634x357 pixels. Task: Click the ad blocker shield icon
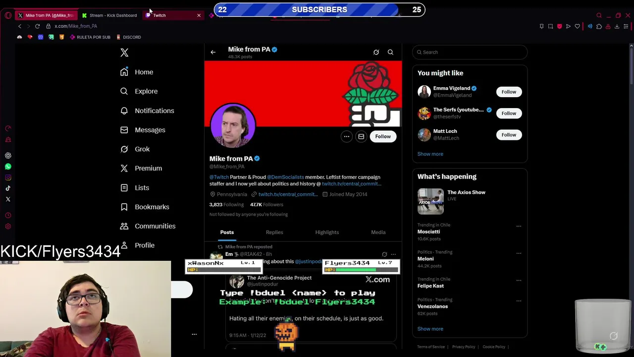[x=560, y=26]
